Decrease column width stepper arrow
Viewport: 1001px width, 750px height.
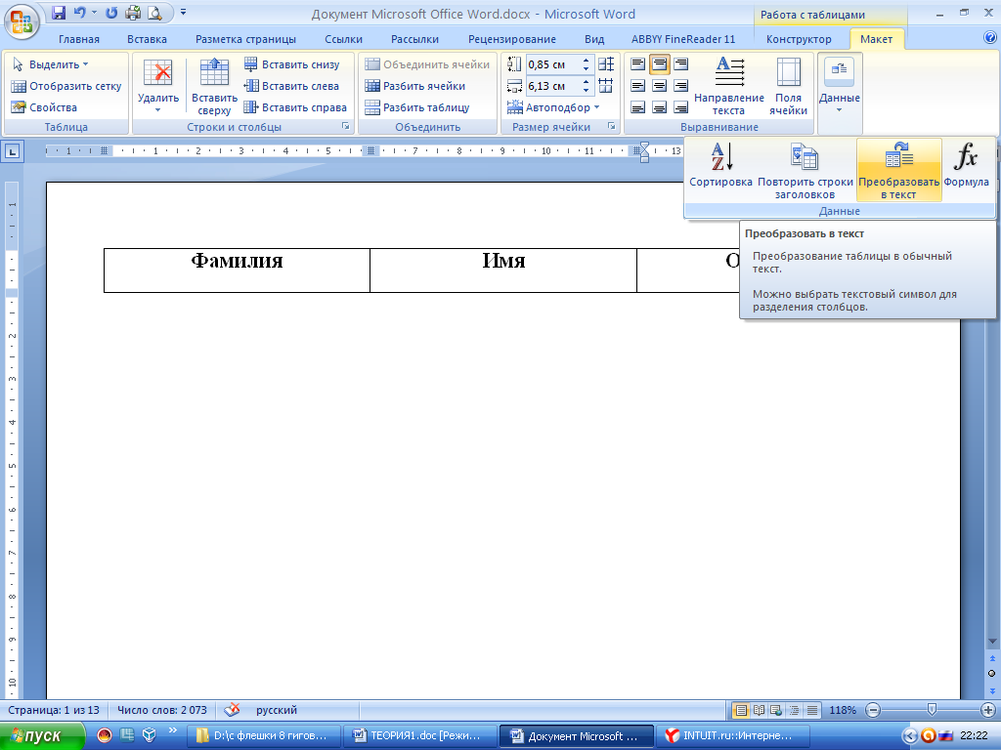click(587, 90)
